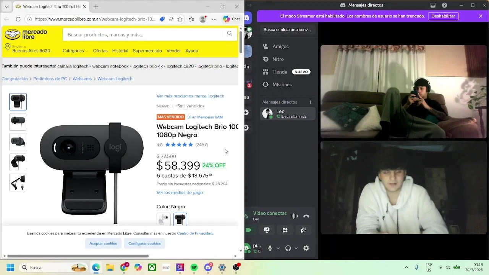
Task: Create a new direct message plus
Action: click(x=310, y=102)
